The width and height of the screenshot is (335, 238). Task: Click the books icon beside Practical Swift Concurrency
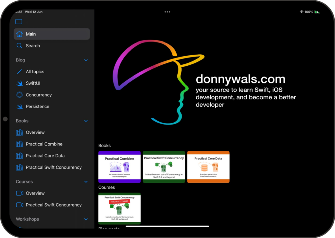(x=19, y=167)
